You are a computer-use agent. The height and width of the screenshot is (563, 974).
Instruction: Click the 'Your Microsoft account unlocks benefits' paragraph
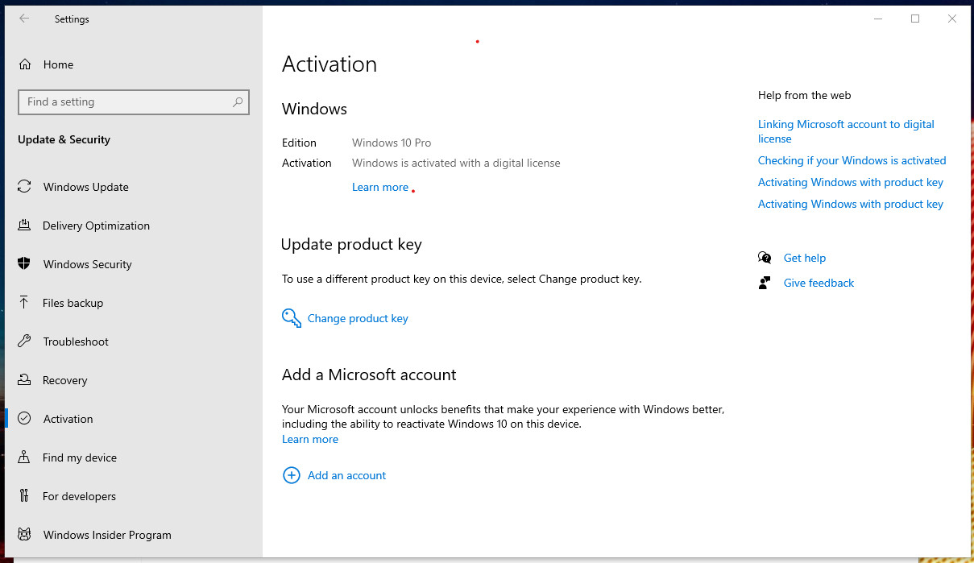pyautogui.click(x=503, y=416)
